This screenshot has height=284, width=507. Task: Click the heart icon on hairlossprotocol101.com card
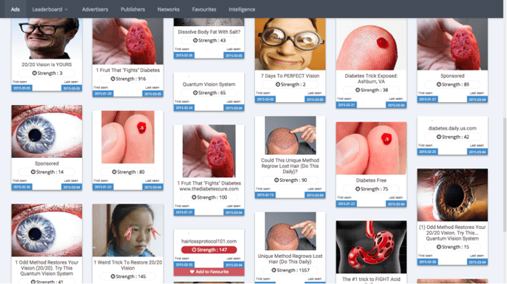click(192, 272)
